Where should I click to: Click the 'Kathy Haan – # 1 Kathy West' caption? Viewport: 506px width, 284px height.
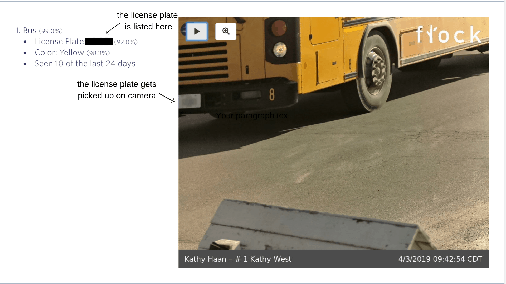238,259
